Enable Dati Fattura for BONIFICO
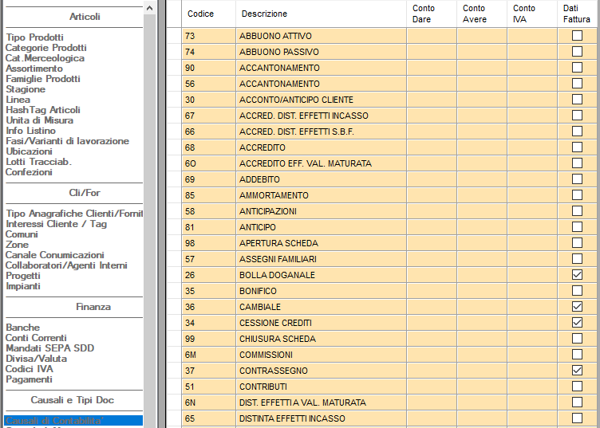 point(577,291)
